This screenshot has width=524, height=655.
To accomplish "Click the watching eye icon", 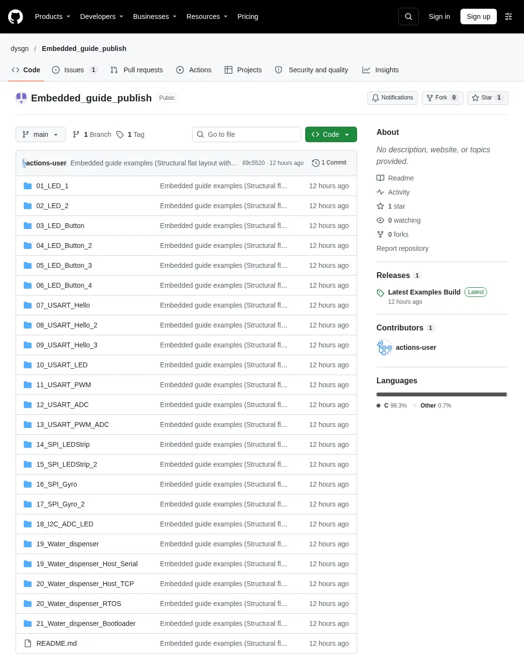I will coord(380,220).
